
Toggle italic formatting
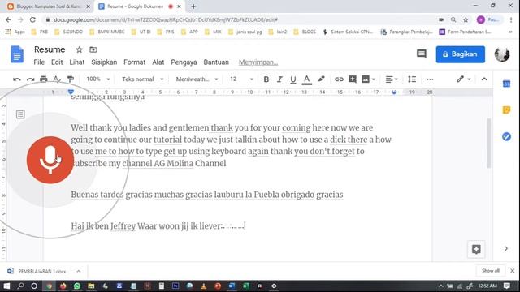point(279,79)
